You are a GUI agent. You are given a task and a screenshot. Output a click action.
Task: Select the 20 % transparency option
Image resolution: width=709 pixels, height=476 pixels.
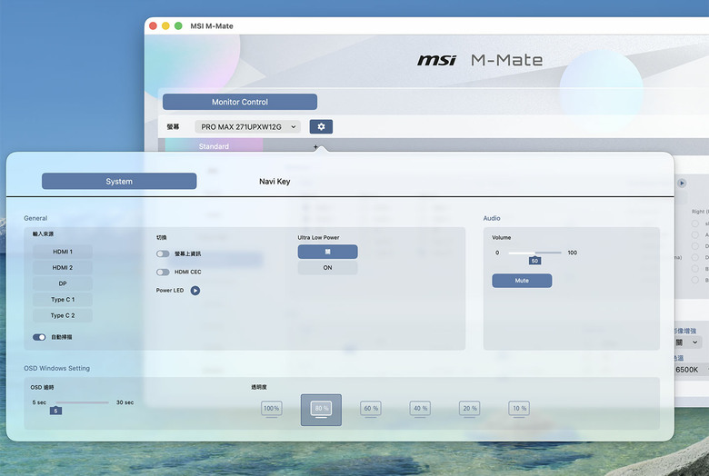(469, 409)
